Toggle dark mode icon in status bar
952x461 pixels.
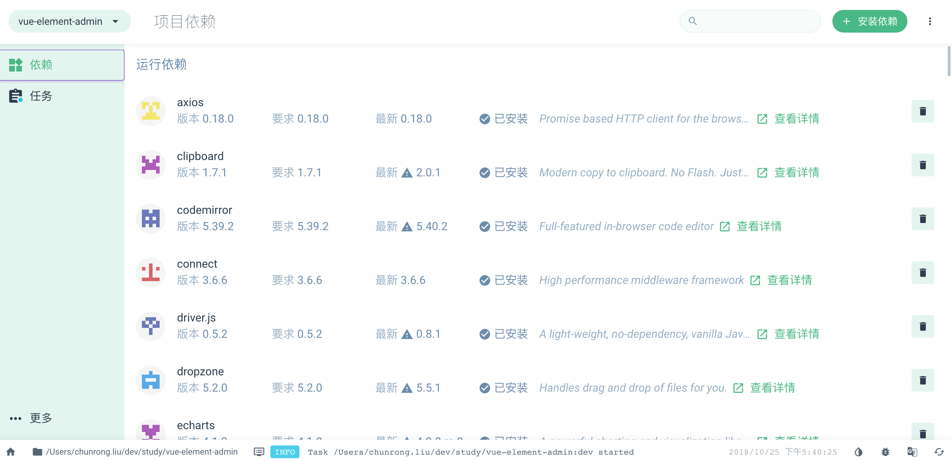coord(858,452)
